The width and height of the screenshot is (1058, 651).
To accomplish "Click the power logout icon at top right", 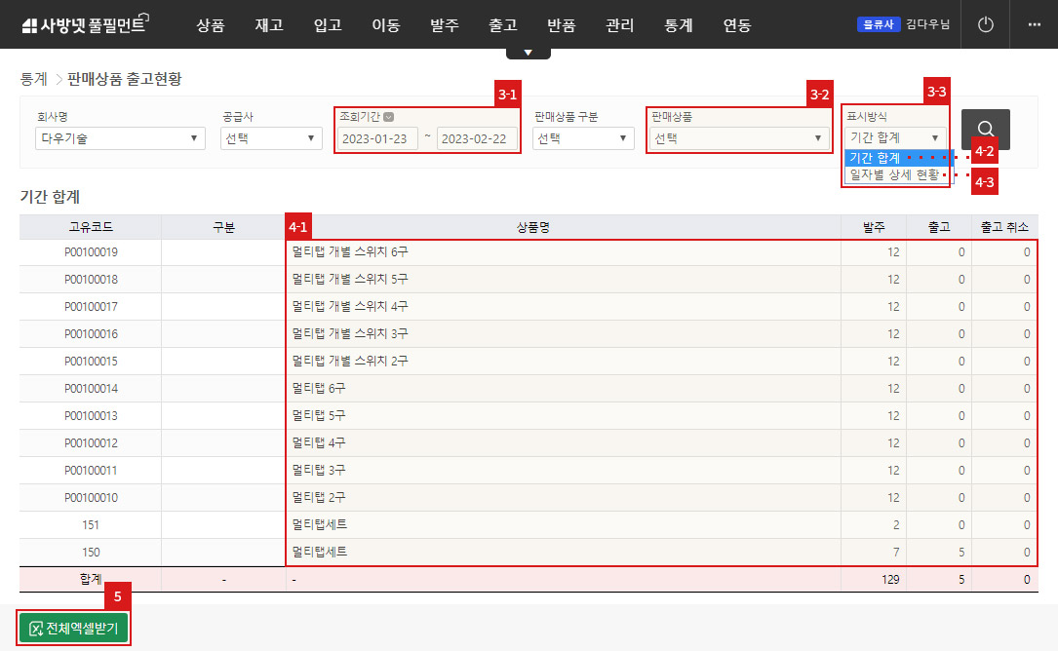I will coord(984,24).
